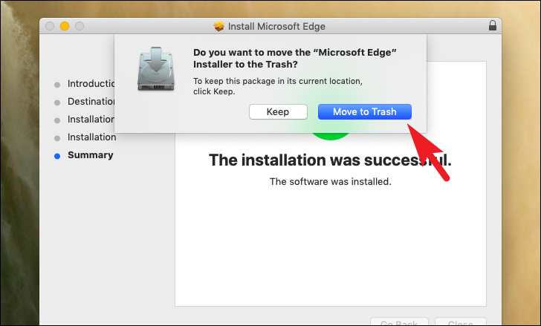Image resolution: width=541 pixels, height=326 pixels.
Task: Click the green success checkmark circle
Action: (330, 137)
